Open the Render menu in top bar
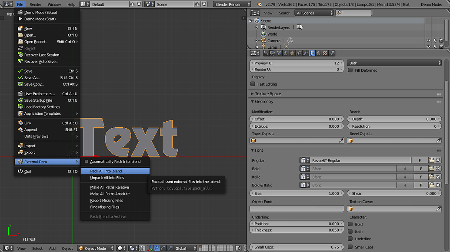 [x=35, y=4]
